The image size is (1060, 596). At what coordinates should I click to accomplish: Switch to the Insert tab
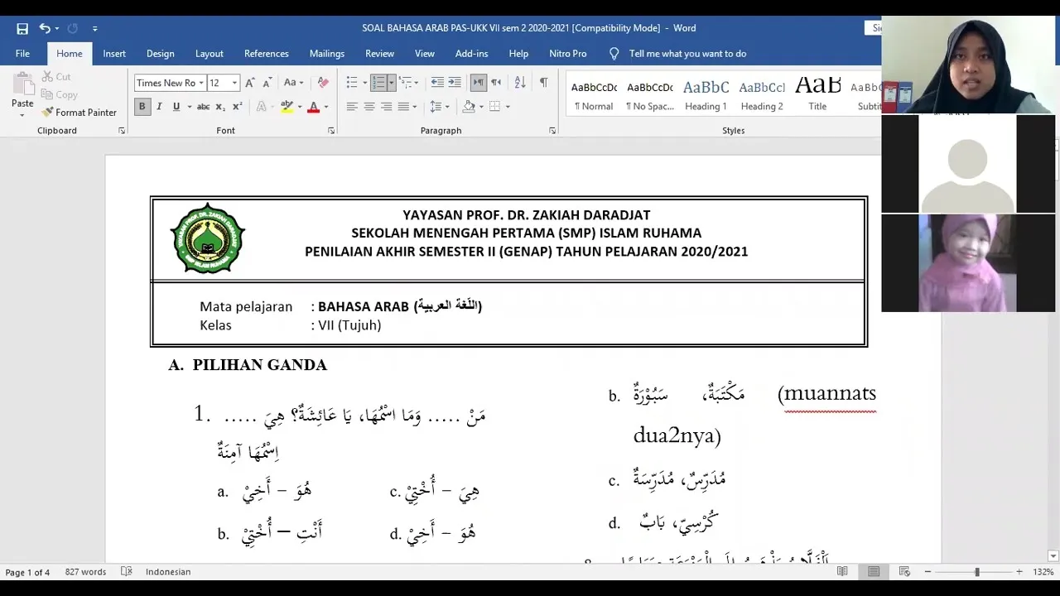click(x=114, y=53)
